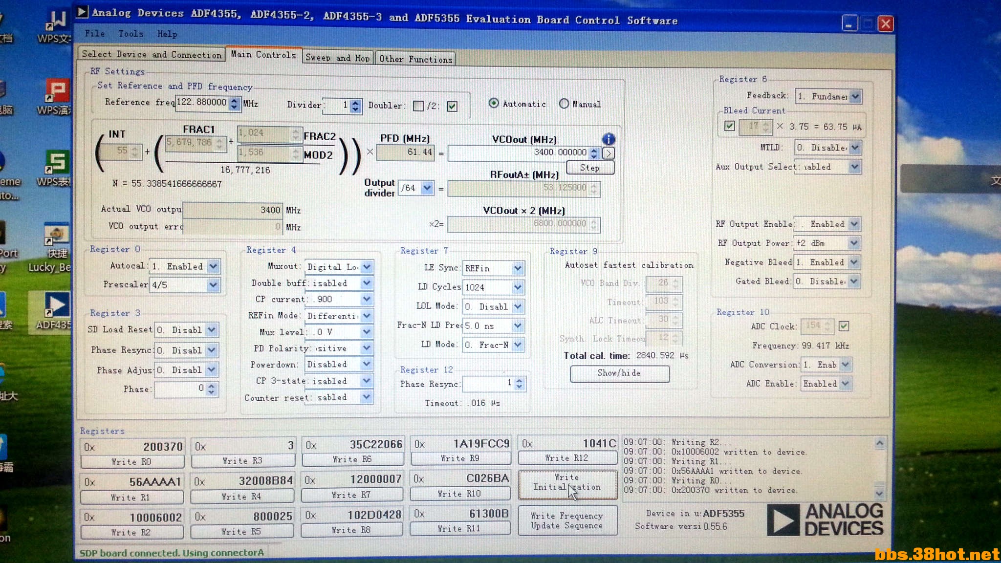Switch to Select Device and Connection tab

pyautogui.click(x=152, y=54)
